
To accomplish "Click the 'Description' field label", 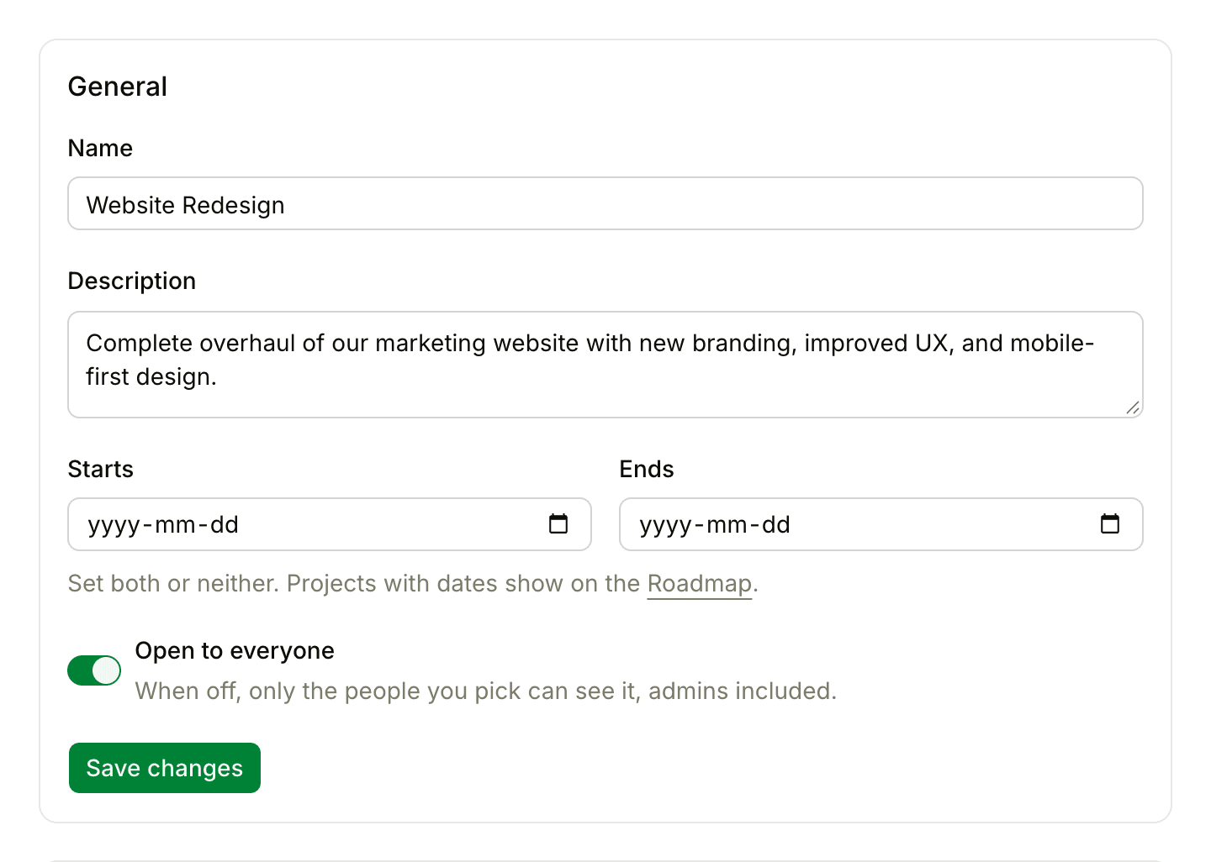I will point(132,281).
